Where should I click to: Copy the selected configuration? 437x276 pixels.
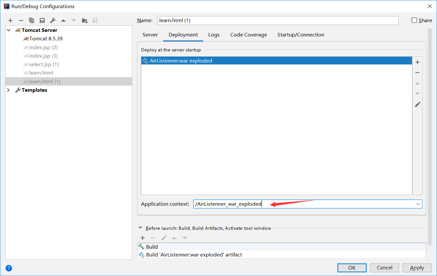[x=32, y=21]
